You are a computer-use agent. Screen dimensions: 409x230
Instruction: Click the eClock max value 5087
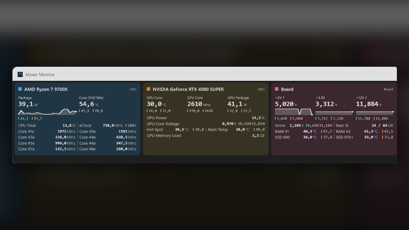pyautogui.click(x=131, y=126)
